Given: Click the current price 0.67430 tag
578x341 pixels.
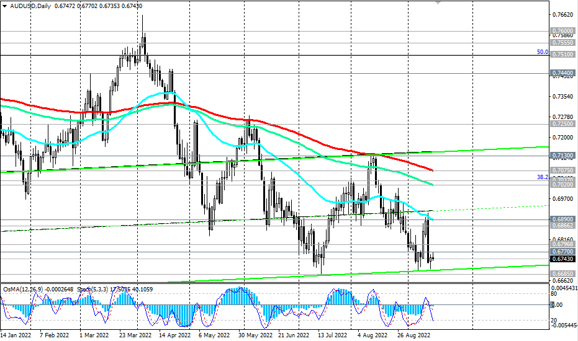Looking at the screenshot, I should coord(562,259).
